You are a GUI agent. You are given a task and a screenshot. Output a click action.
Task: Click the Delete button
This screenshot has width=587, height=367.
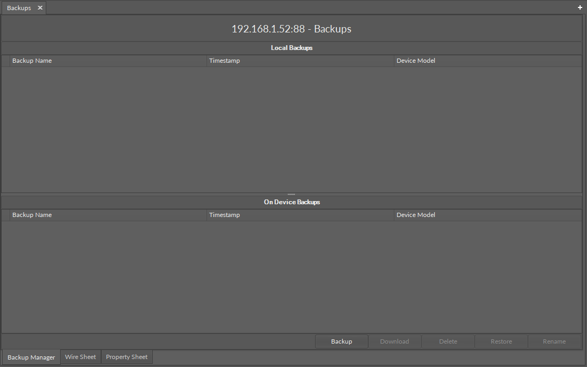pos(448,341)
